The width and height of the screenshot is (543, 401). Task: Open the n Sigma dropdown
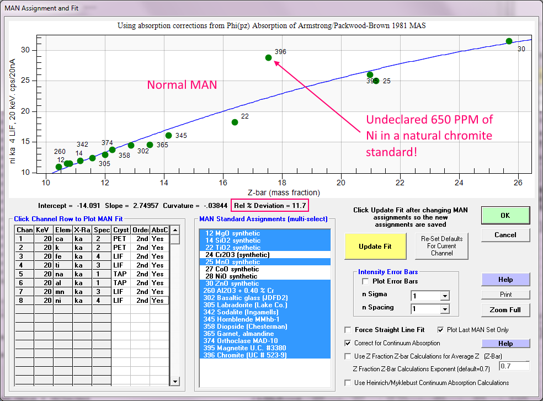(x=445, y=296)
